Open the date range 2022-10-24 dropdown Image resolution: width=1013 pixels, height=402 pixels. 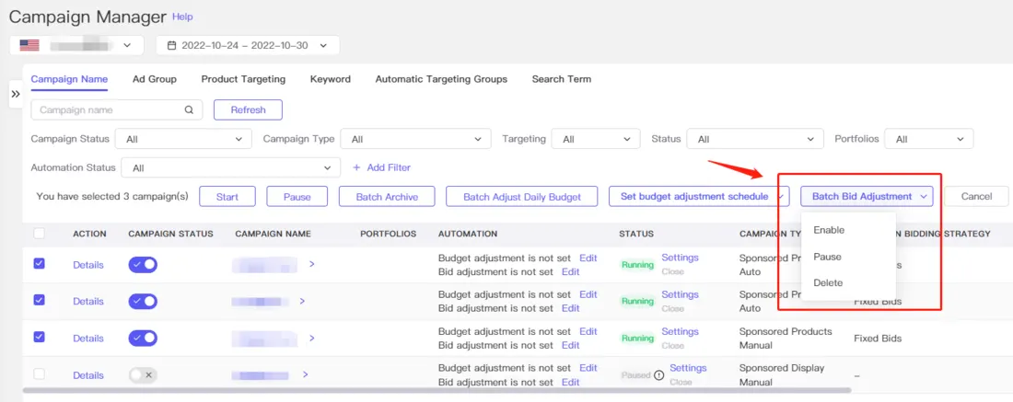[x=248, y=46]
